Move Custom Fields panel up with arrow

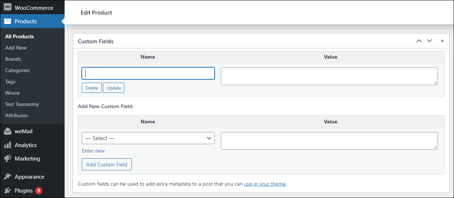(419, 41)
